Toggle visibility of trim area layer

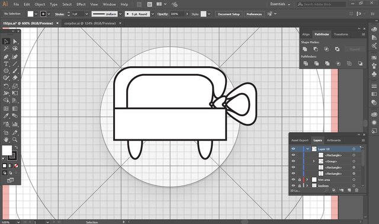pyautogui.click(x=293, y=180)
